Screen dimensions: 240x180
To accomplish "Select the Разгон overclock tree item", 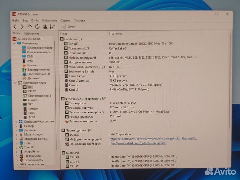I will [32, 65].
